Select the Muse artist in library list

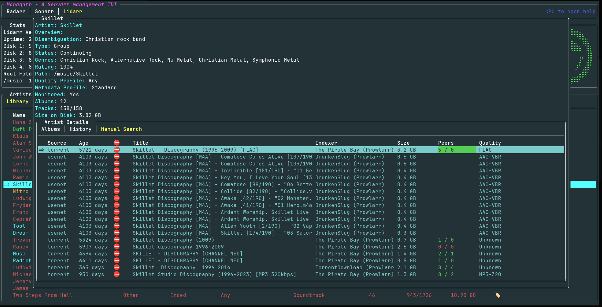[x=19, y=254]
